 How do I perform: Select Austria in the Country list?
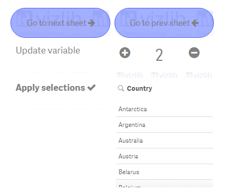pyautogui.click(x=164, y=156)
